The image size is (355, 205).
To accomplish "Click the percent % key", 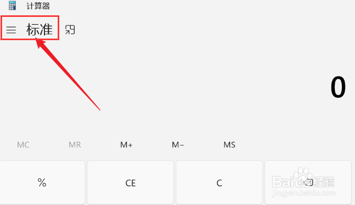I will pyautogui.click(x=42, y=182).
